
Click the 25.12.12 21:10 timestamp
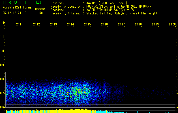pyautogui.click(x=14, y=13)
